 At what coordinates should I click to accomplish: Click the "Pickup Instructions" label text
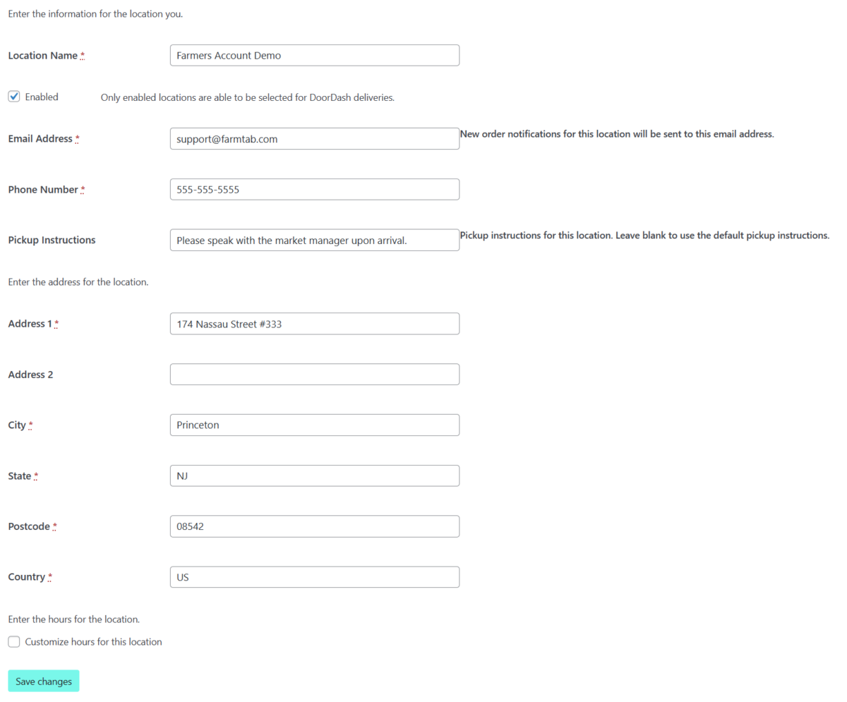[x=52, y=240]
